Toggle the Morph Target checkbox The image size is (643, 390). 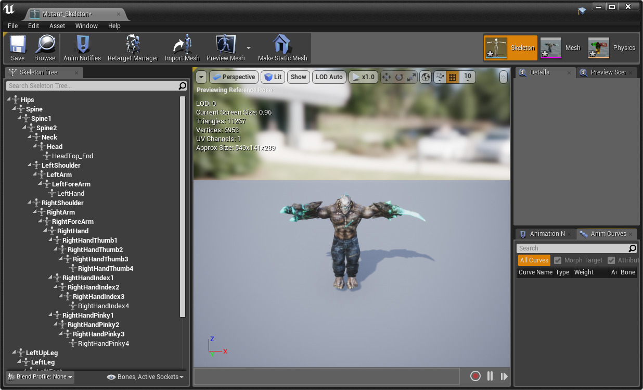point(558,260)
